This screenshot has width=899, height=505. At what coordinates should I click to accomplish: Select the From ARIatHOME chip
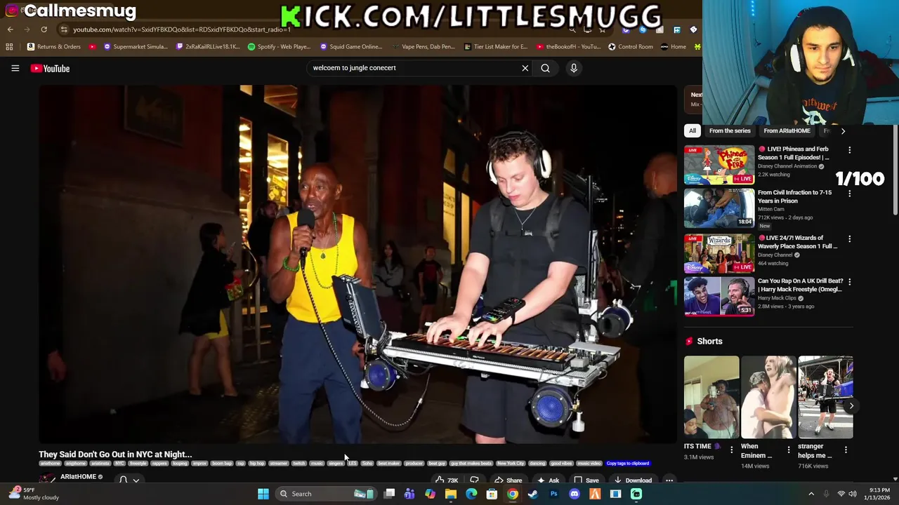pyautogui.click(x=787, y=130)
